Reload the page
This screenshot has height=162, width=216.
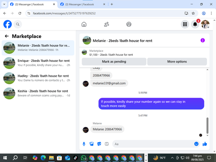coord(20,13)
